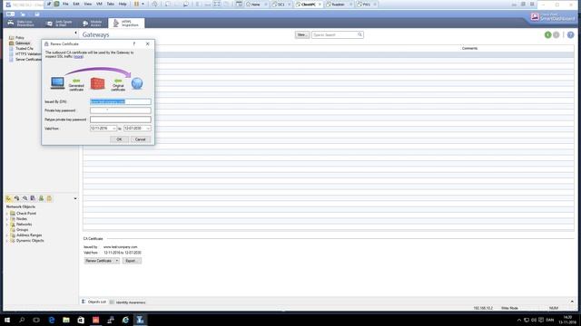Open the View menu in VM menu bar

tap(87, 4)
